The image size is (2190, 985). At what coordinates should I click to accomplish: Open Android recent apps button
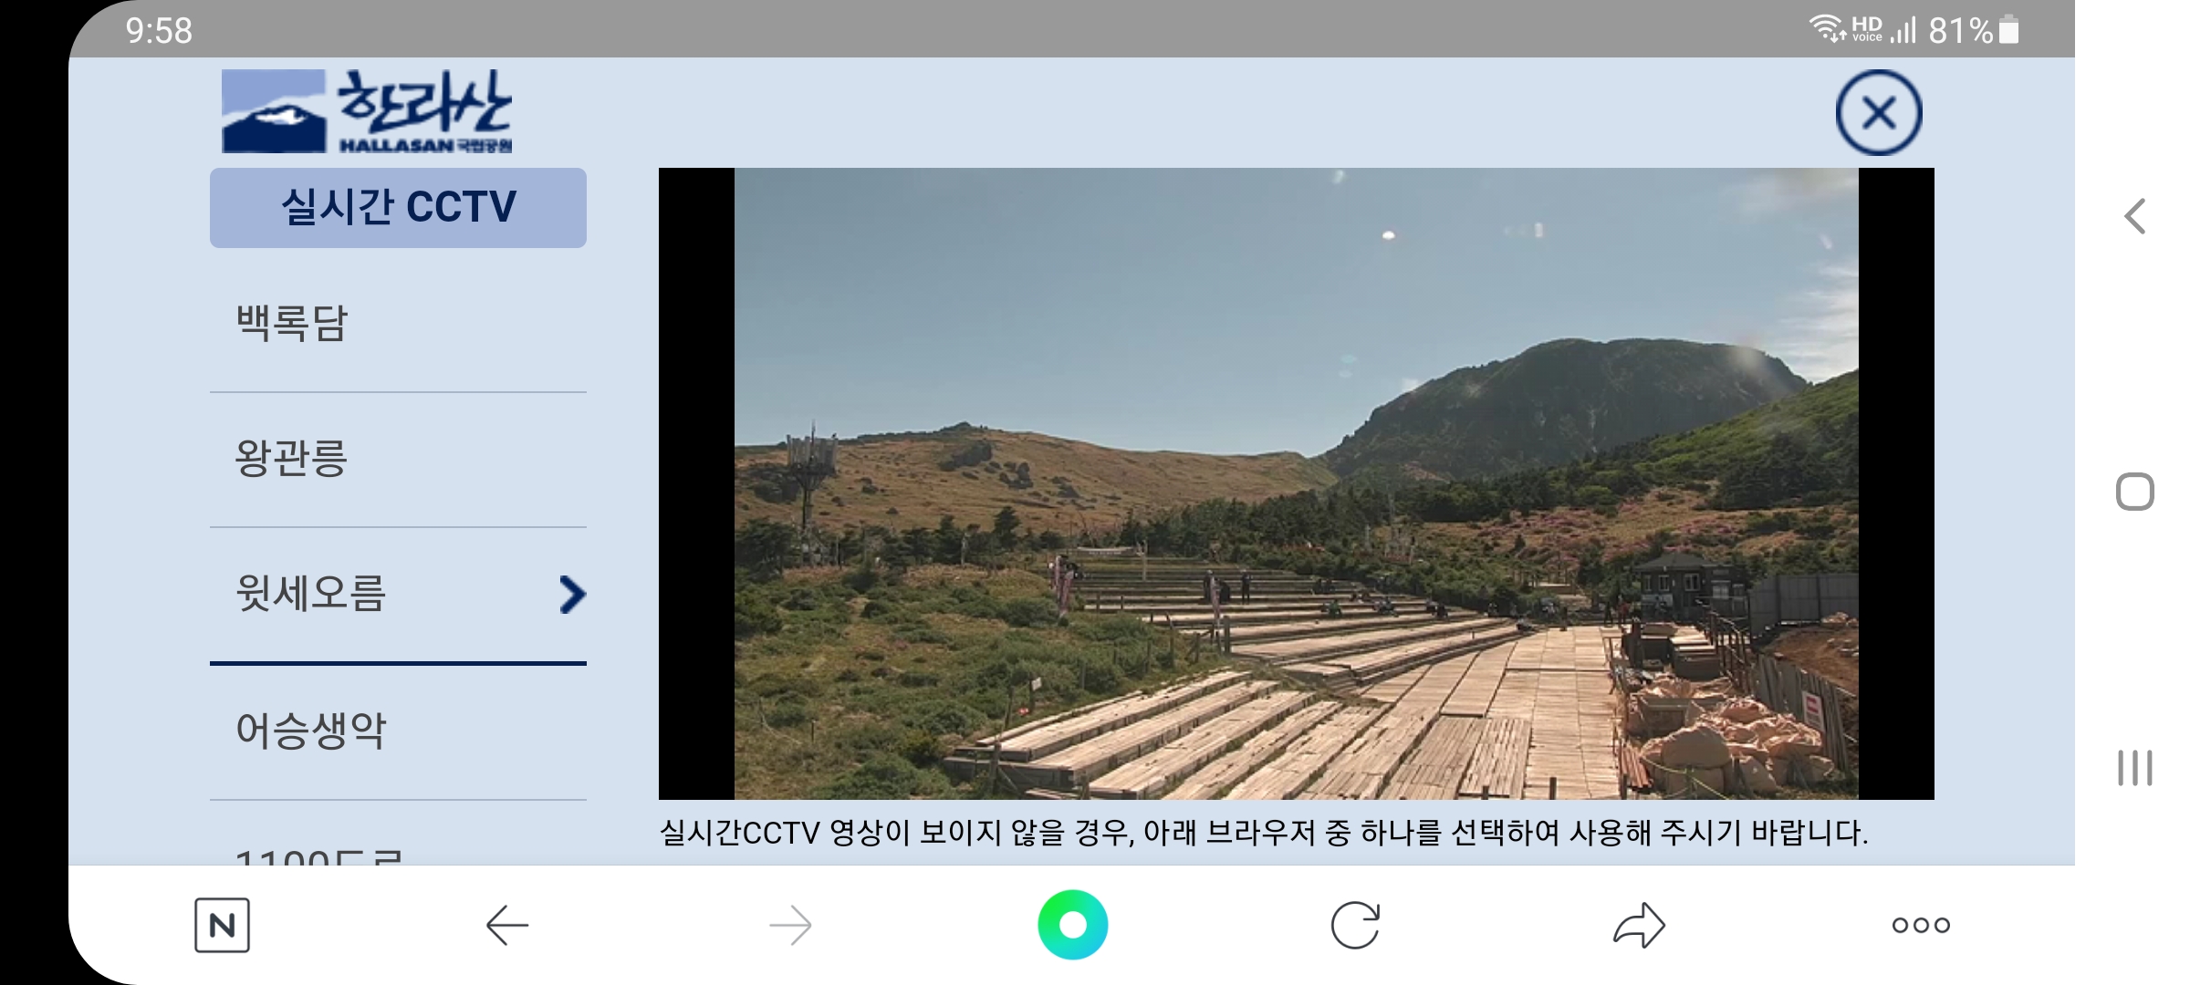pos(2134,768)
